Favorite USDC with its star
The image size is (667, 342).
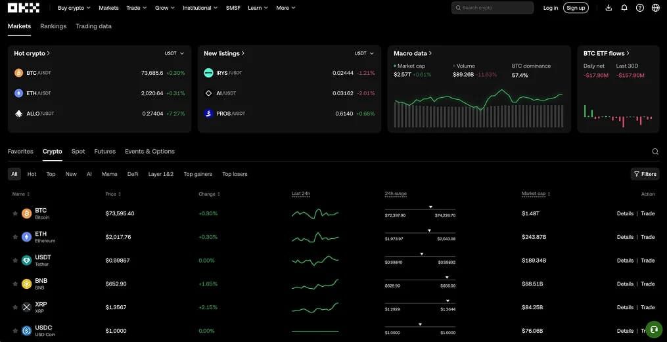(x=15, y=331)
